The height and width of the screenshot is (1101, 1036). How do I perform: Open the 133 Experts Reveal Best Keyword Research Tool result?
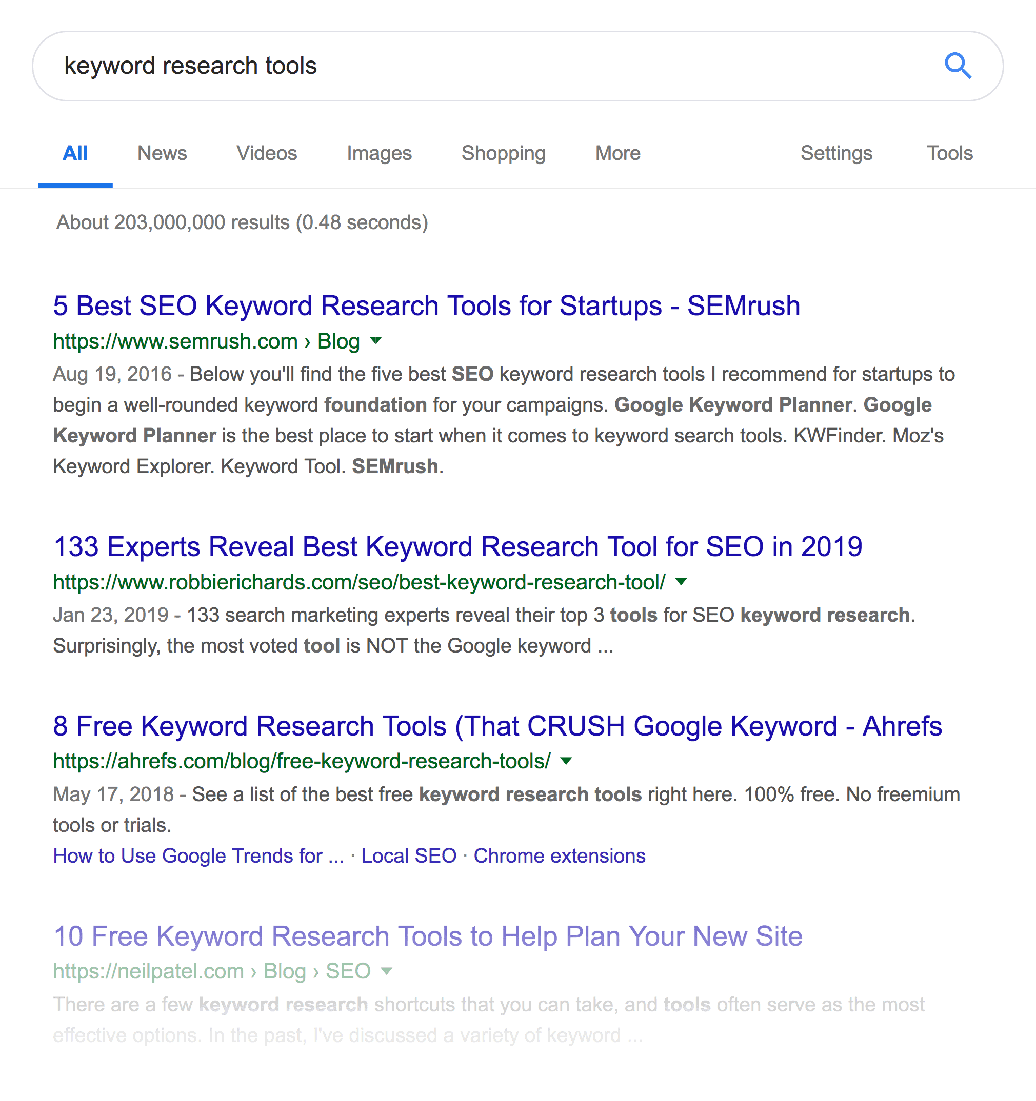pos(457,546)
